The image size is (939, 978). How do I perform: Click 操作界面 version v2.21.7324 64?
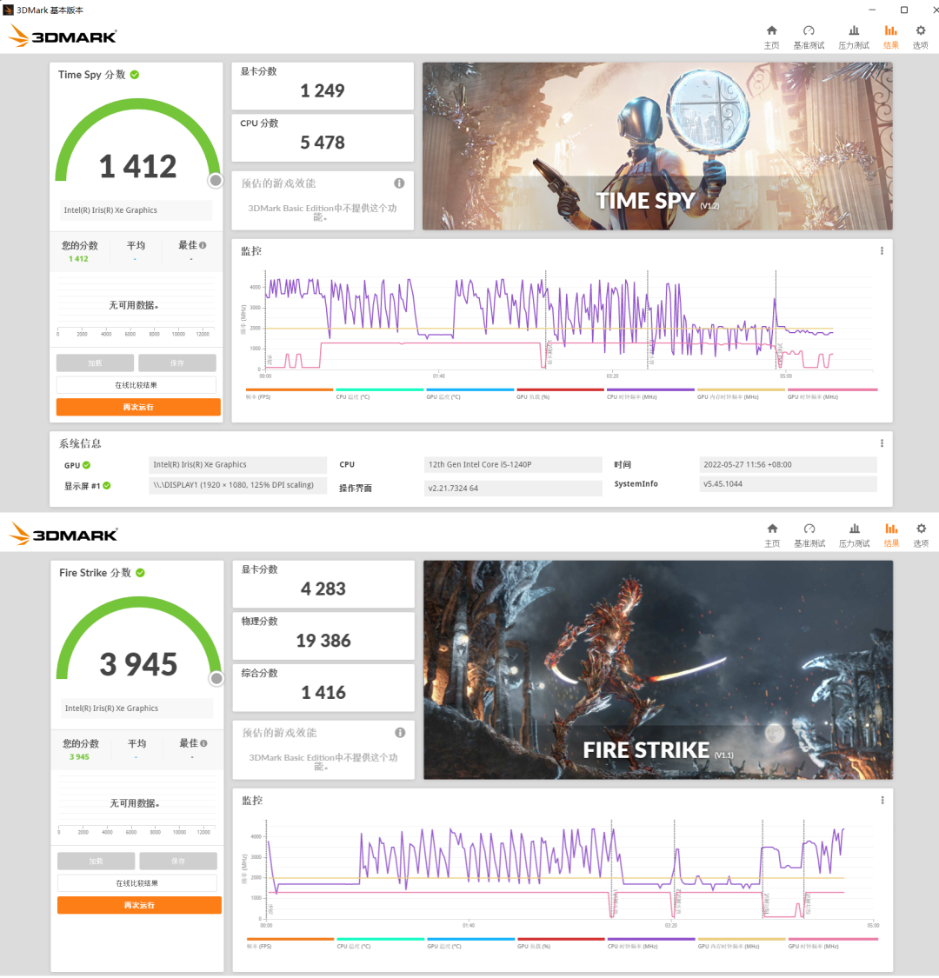(513, 489)
